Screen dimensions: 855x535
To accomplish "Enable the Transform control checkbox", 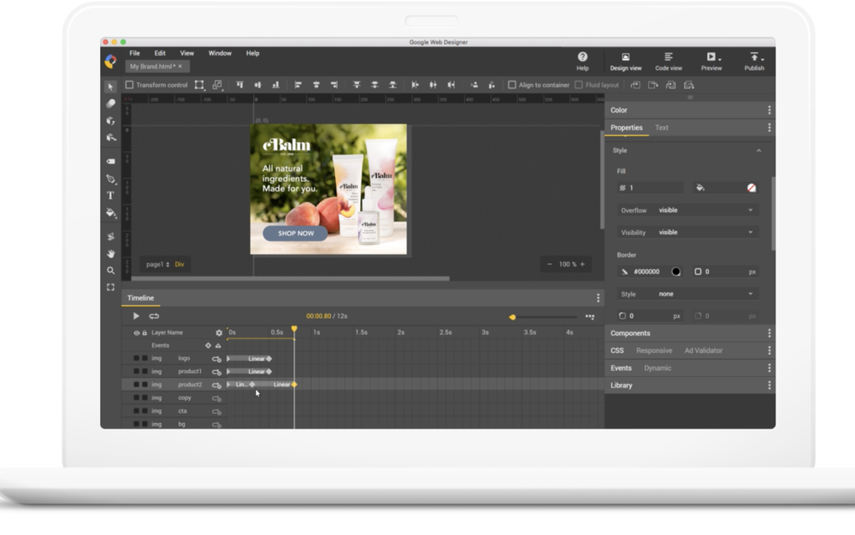I will [130, 85].
